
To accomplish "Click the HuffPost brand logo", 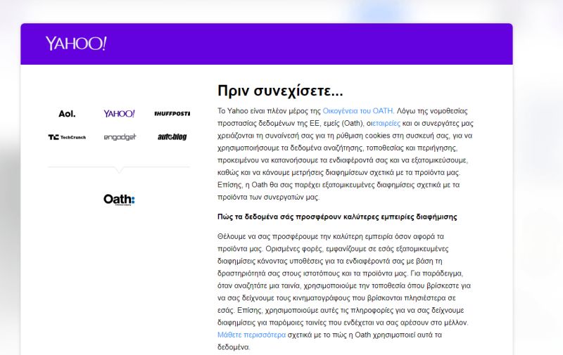I will click(172, 114).
